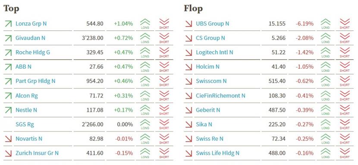Choose the SHORT icon for Swisscom N
The height and width of the screenshot is (165, 358).
click(x=345, y=81)
